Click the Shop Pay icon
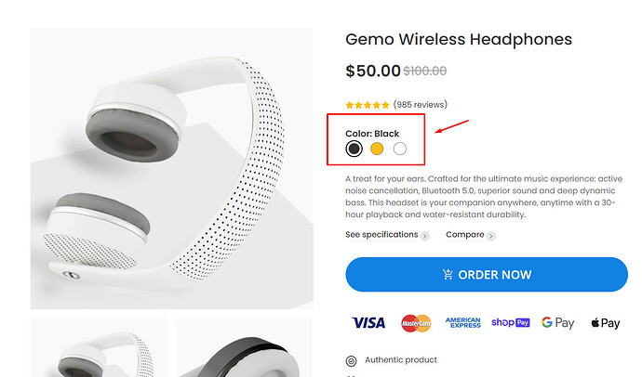This screenshot has width=642, height=377. coord(510,322)
